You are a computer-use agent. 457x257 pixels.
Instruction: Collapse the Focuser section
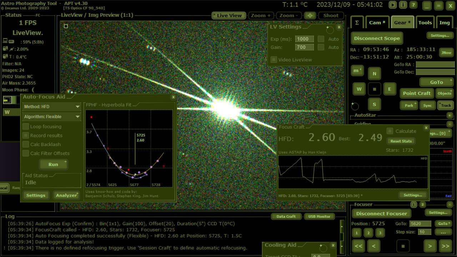pos(450,205)
